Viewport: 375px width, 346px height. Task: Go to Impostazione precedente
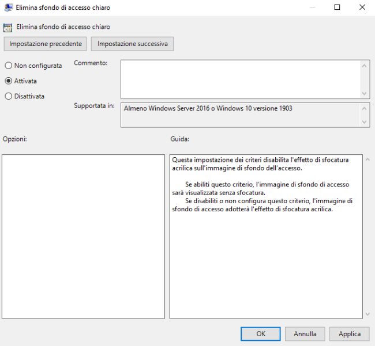(46, 44)
